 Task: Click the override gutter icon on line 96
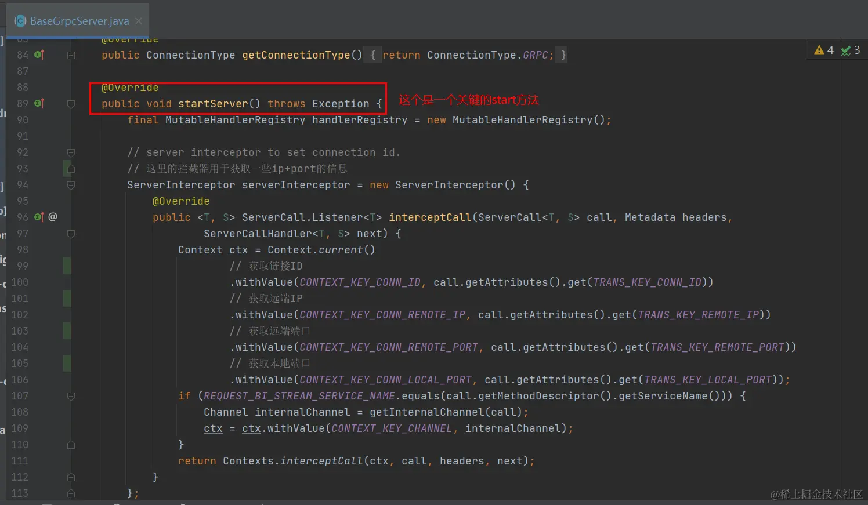[x=39, y=217]
